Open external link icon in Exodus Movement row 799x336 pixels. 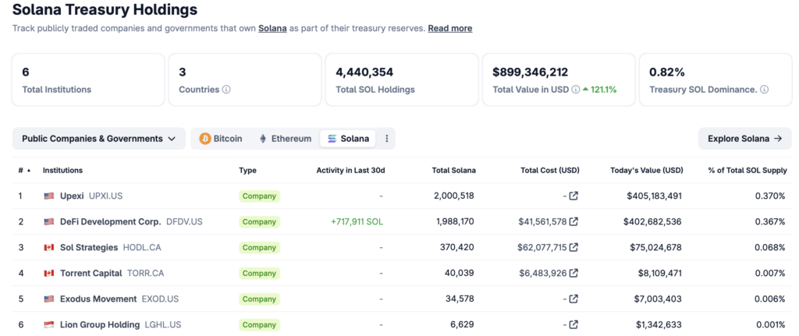coord(574,299)
